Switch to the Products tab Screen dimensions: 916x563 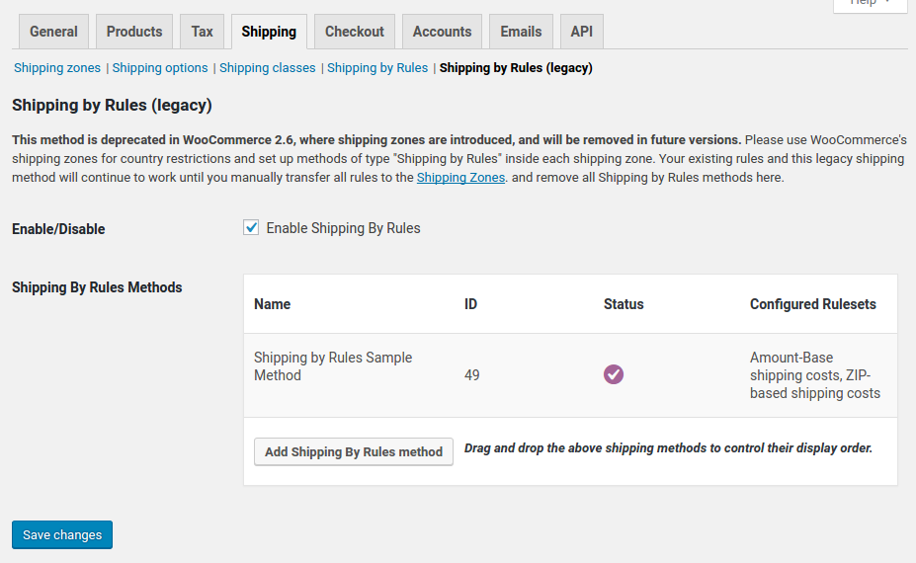(134, 32)
